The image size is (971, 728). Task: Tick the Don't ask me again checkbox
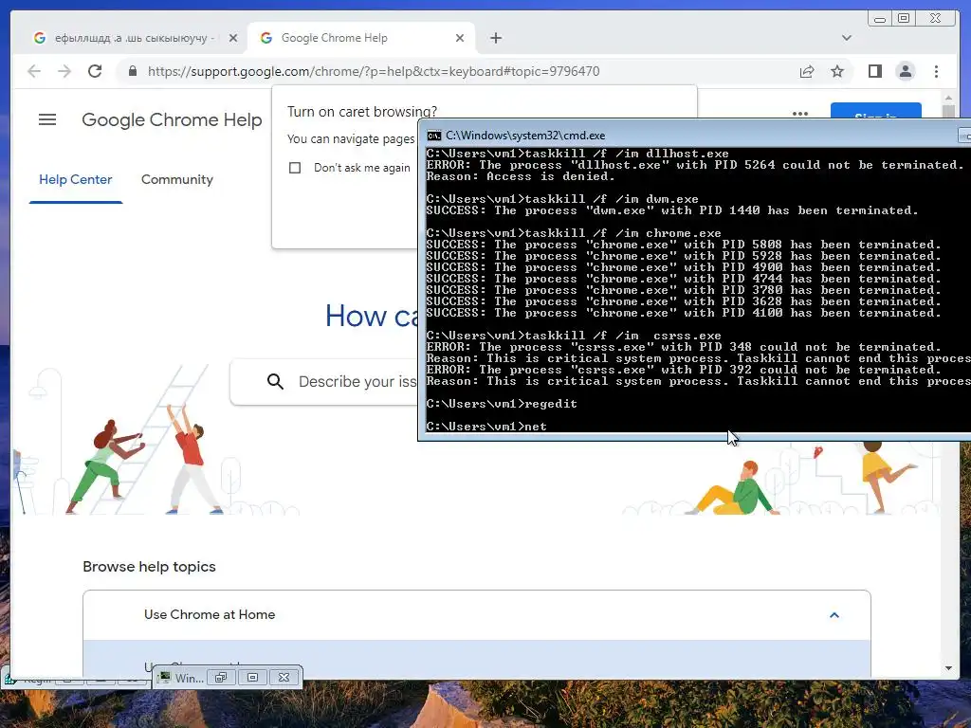pos(295,168)
